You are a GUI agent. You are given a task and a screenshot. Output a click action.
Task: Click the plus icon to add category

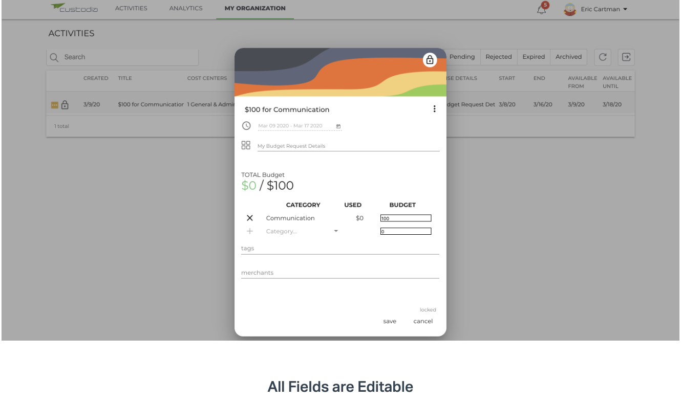pyautogui.click(x=250, y=231)
